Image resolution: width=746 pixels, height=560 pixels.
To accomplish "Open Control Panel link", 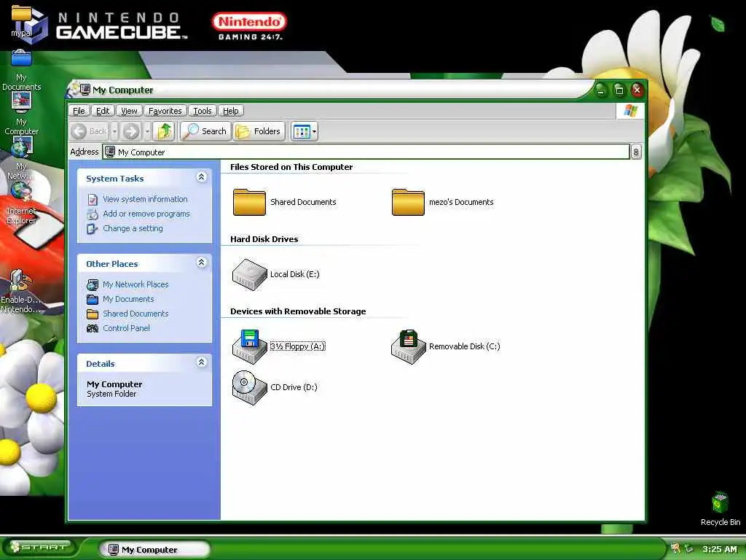I will [x=126, y=328].
